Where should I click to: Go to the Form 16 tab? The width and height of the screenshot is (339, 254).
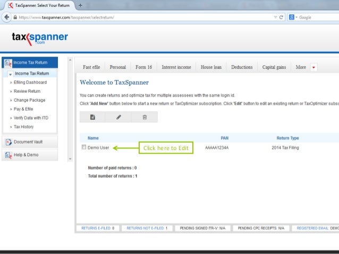[144, 67]
